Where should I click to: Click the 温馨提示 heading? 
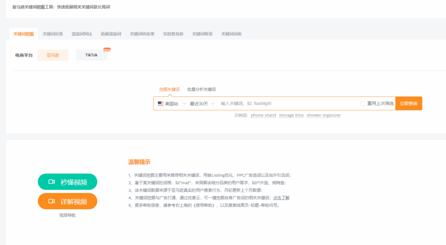pos(139,162)
